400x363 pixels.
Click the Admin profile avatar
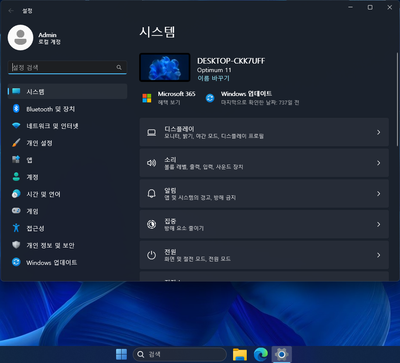coord(20,38)
